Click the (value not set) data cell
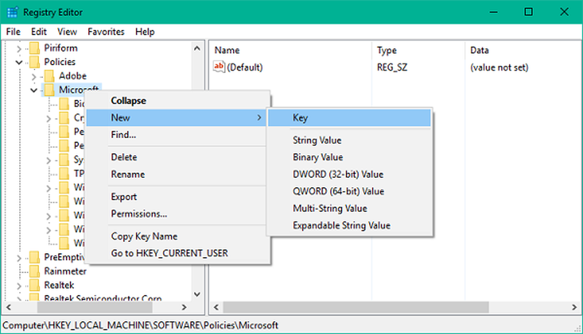 [499, 67]
